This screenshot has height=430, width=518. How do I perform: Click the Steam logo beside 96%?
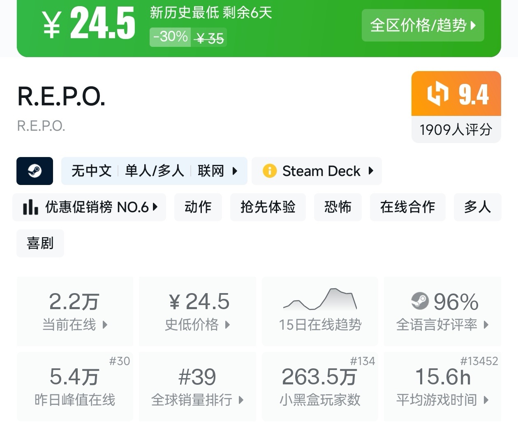pos(420,301)
